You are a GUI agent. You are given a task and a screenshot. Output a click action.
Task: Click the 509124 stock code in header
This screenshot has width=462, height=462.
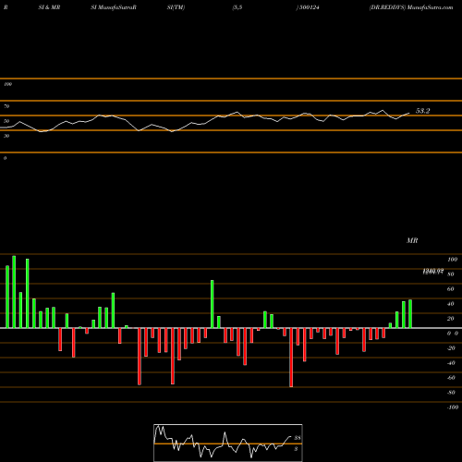(x=309, y=7)
